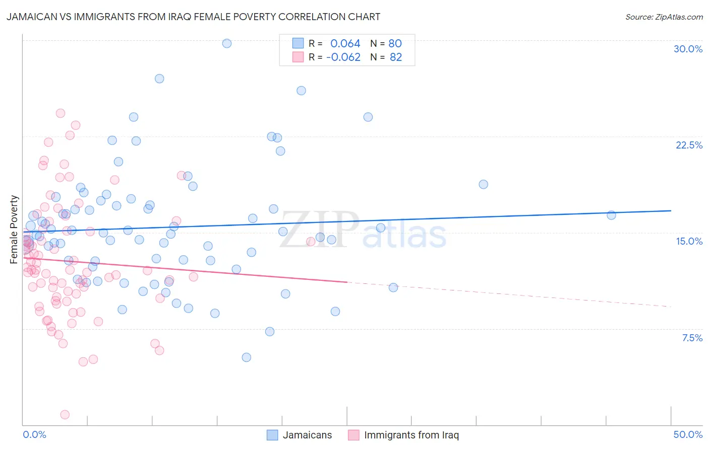
Task: Click the N = 80 value in the legend
Action: [386, 43]
